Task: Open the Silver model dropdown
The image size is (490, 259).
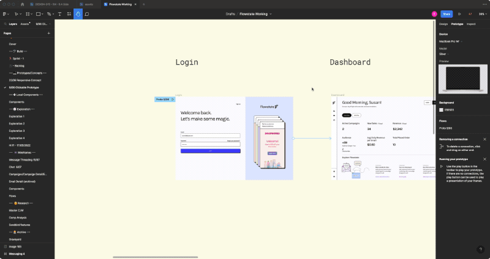Action: tap(443, 54)
